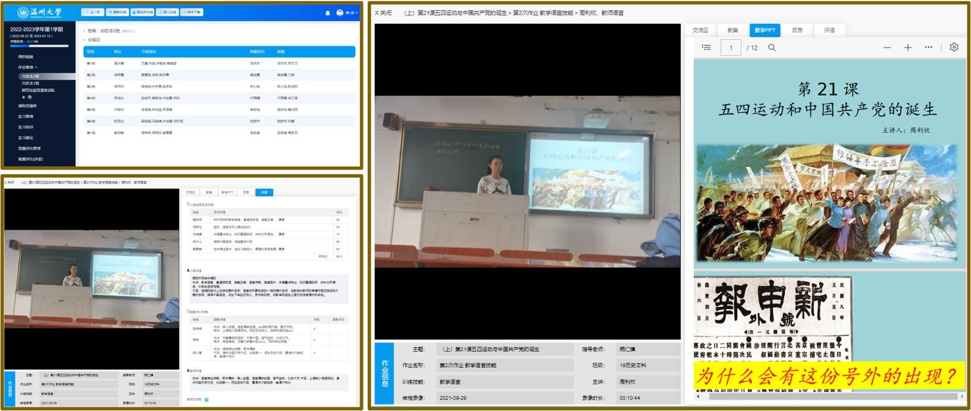Open the PPT viewer settings gear

[954, 48]
